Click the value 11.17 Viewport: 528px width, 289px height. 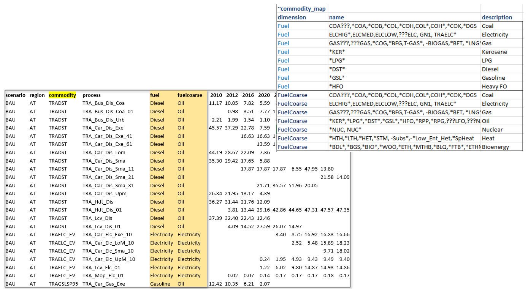216,103
